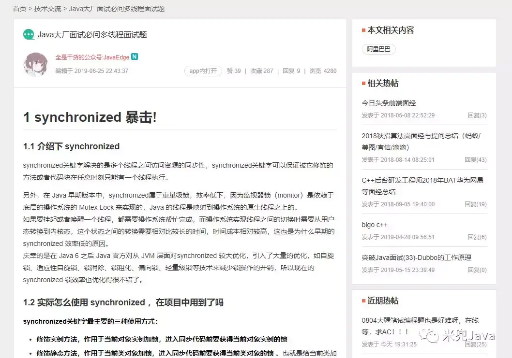Click the app内打开 button
512x358 pixels.
tap(203, 71)
